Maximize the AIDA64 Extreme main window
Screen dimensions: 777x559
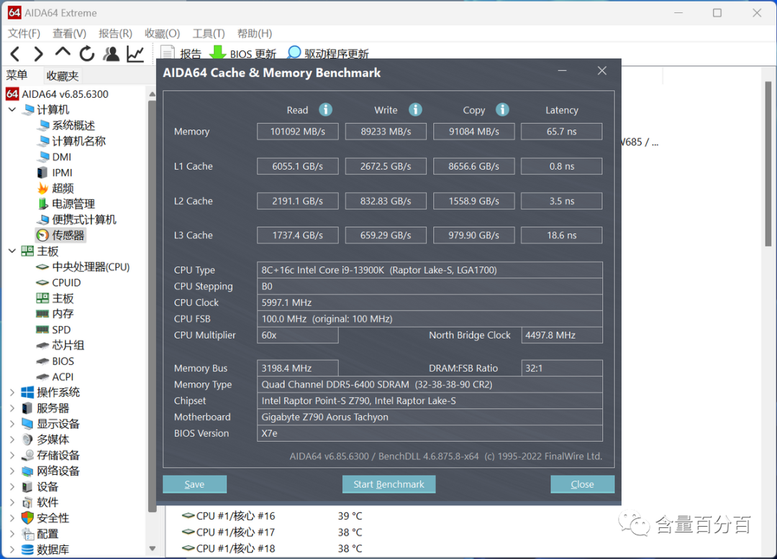coord(717,13)
